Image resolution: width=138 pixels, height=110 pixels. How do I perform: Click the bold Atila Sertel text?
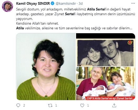click(96, 9)
